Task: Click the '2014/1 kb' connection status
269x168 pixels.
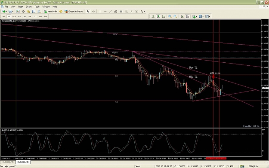Action: [x=253, y=166]
